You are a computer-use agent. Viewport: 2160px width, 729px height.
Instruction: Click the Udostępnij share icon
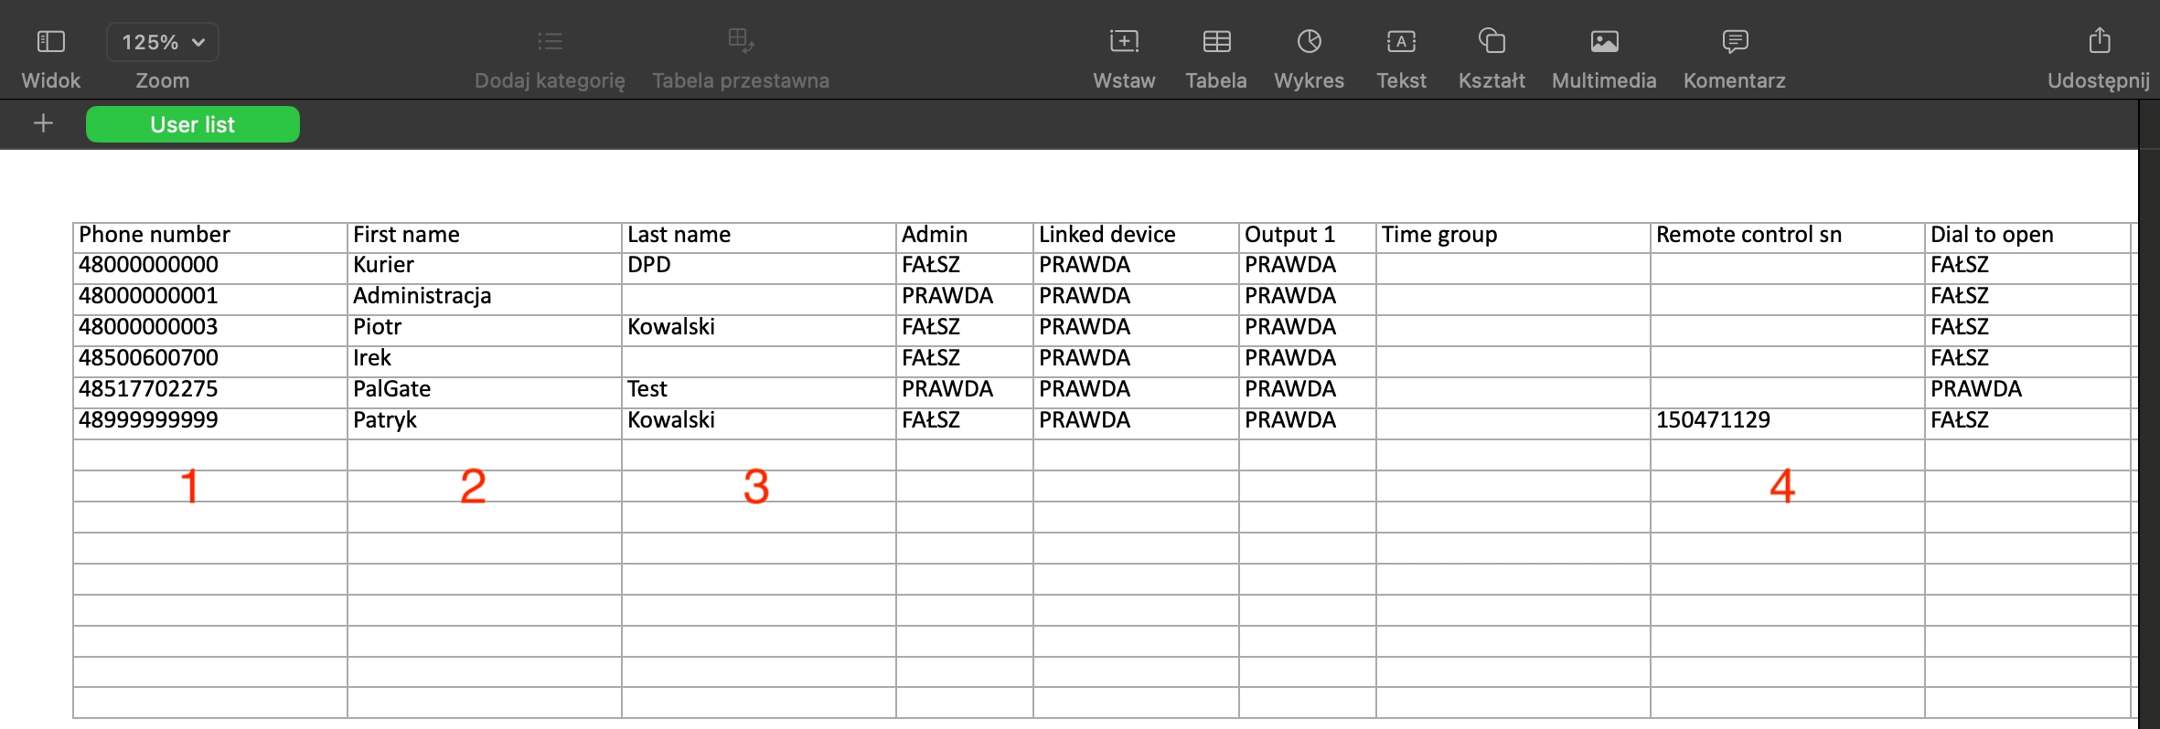point(2099,42)
